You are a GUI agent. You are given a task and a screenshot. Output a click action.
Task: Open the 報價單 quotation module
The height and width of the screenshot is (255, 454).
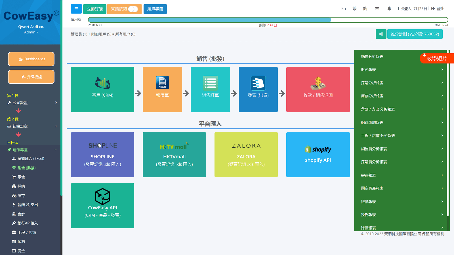(162, 89)
